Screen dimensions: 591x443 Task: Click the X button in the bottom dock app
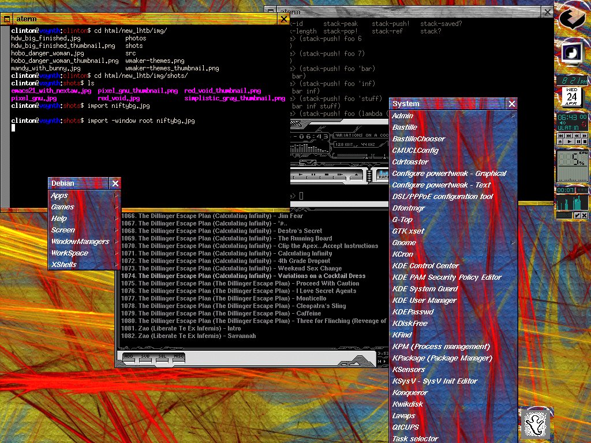[584, 215]
